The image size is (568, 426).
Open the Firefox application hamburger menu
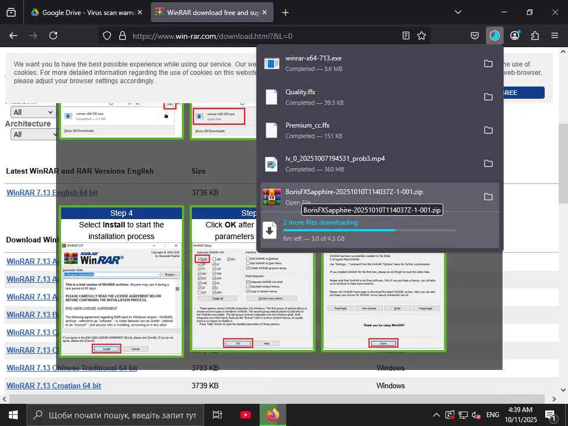pyautogui.click(x=555, y=35)
